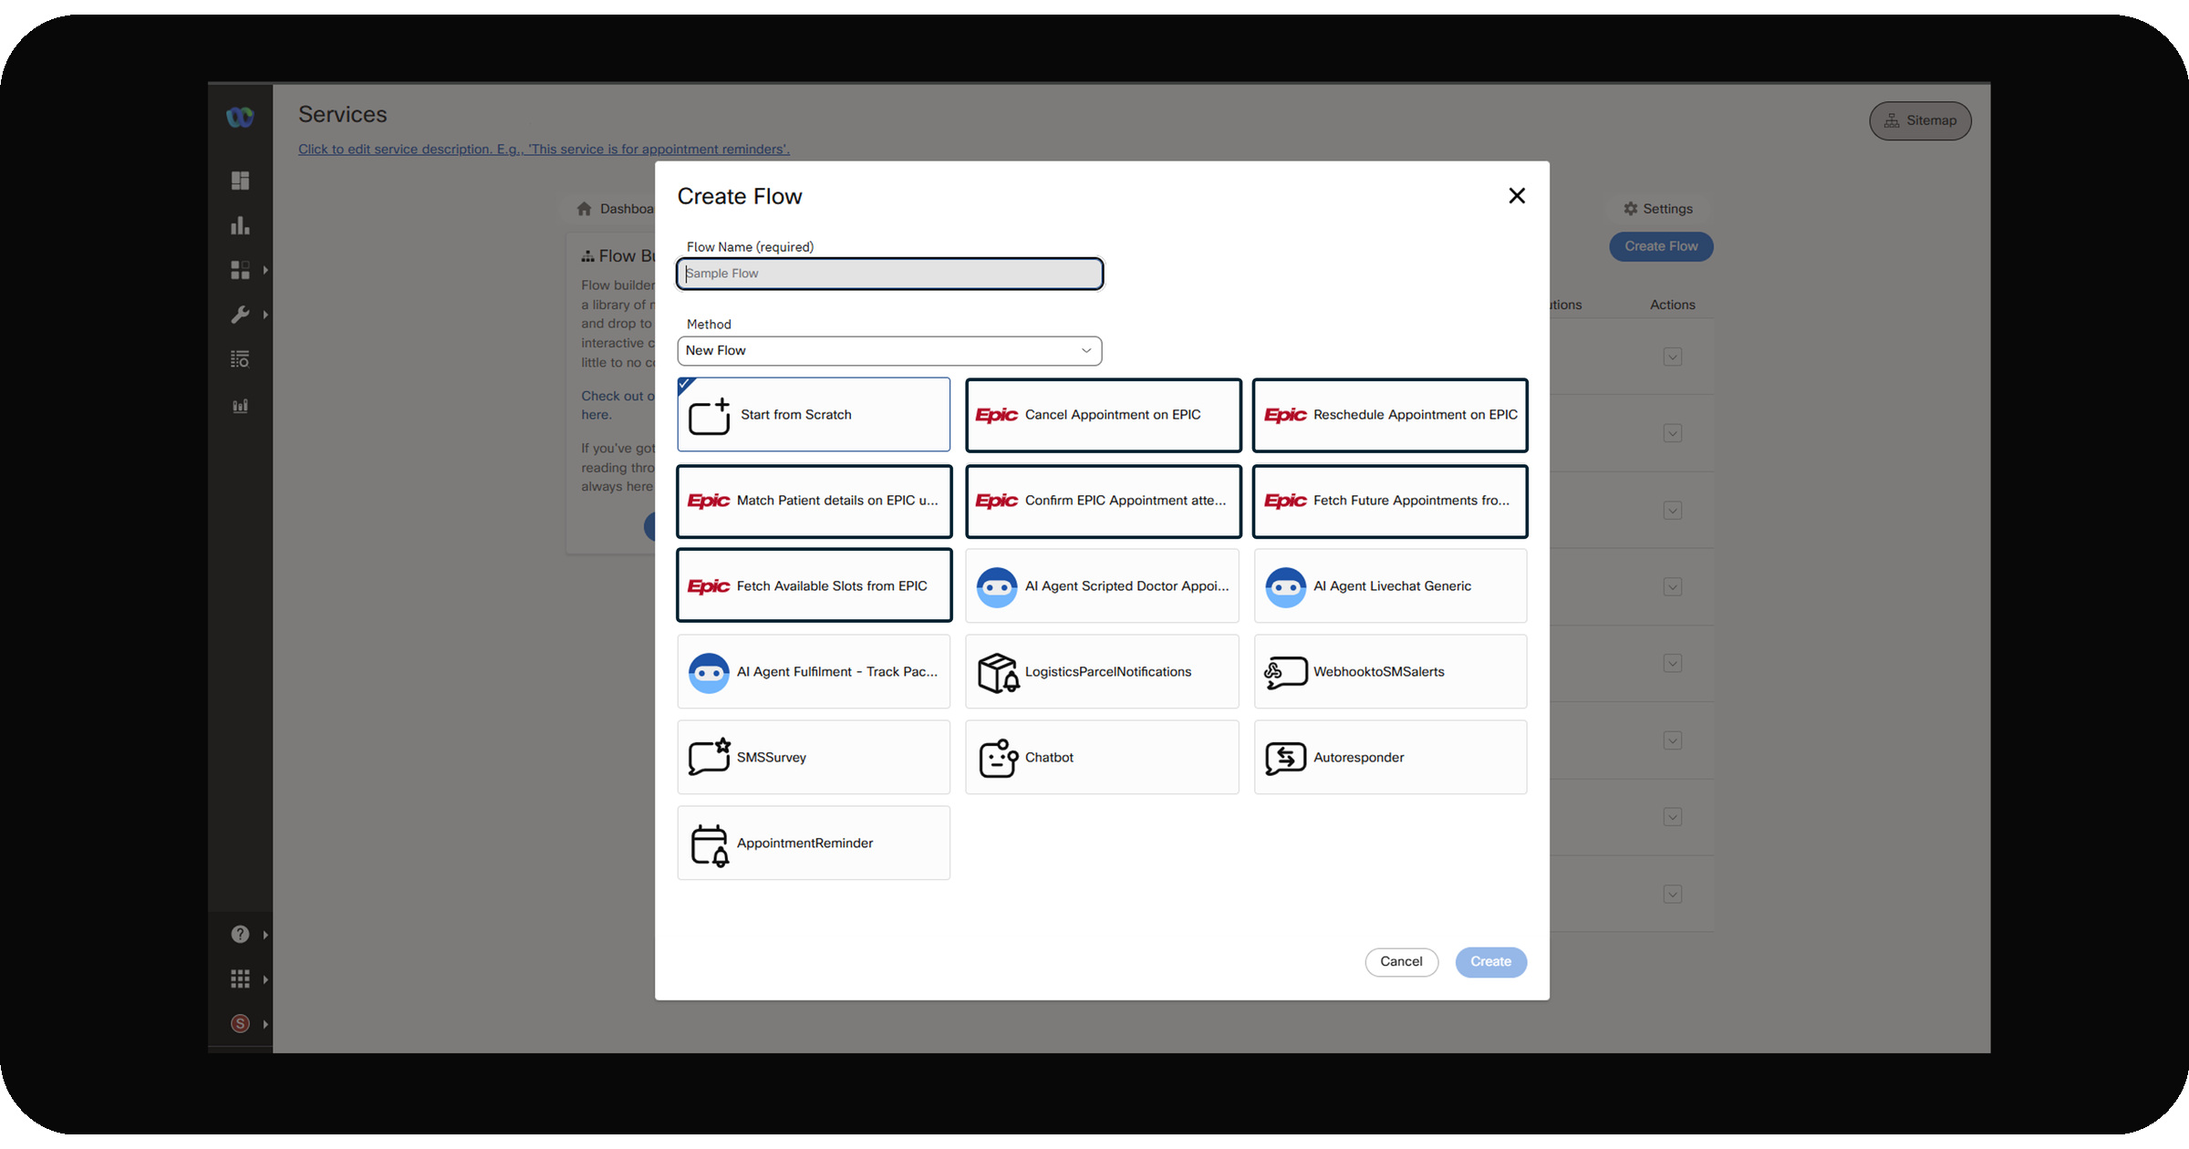
Task: Choose AI Agent Livechat Generic template
Action: coord(1390,586)
